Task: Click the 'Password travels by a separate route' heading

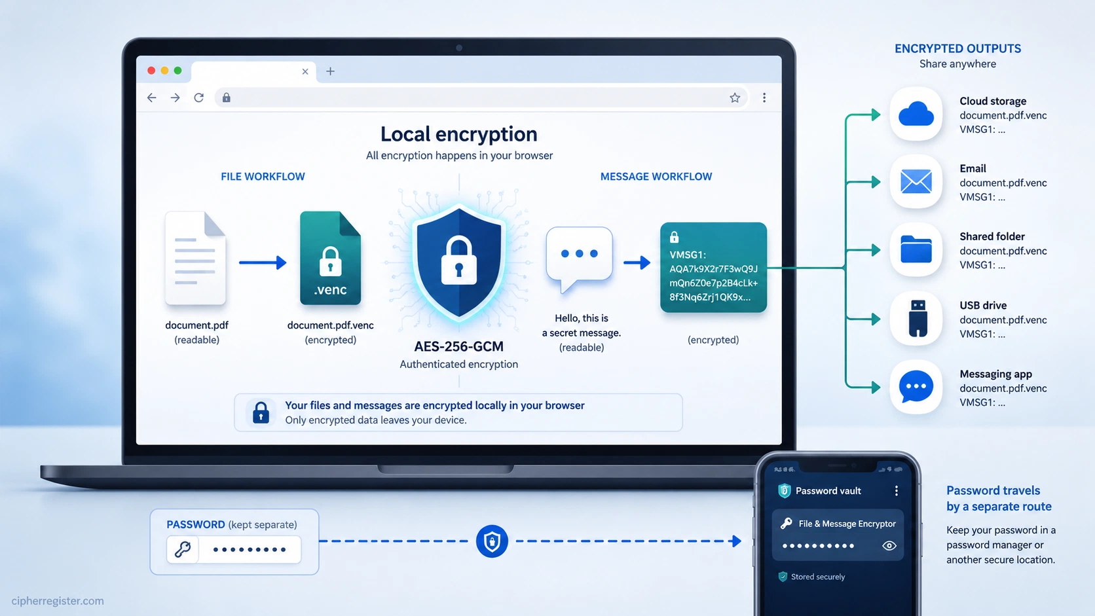Action: (999, 498)
